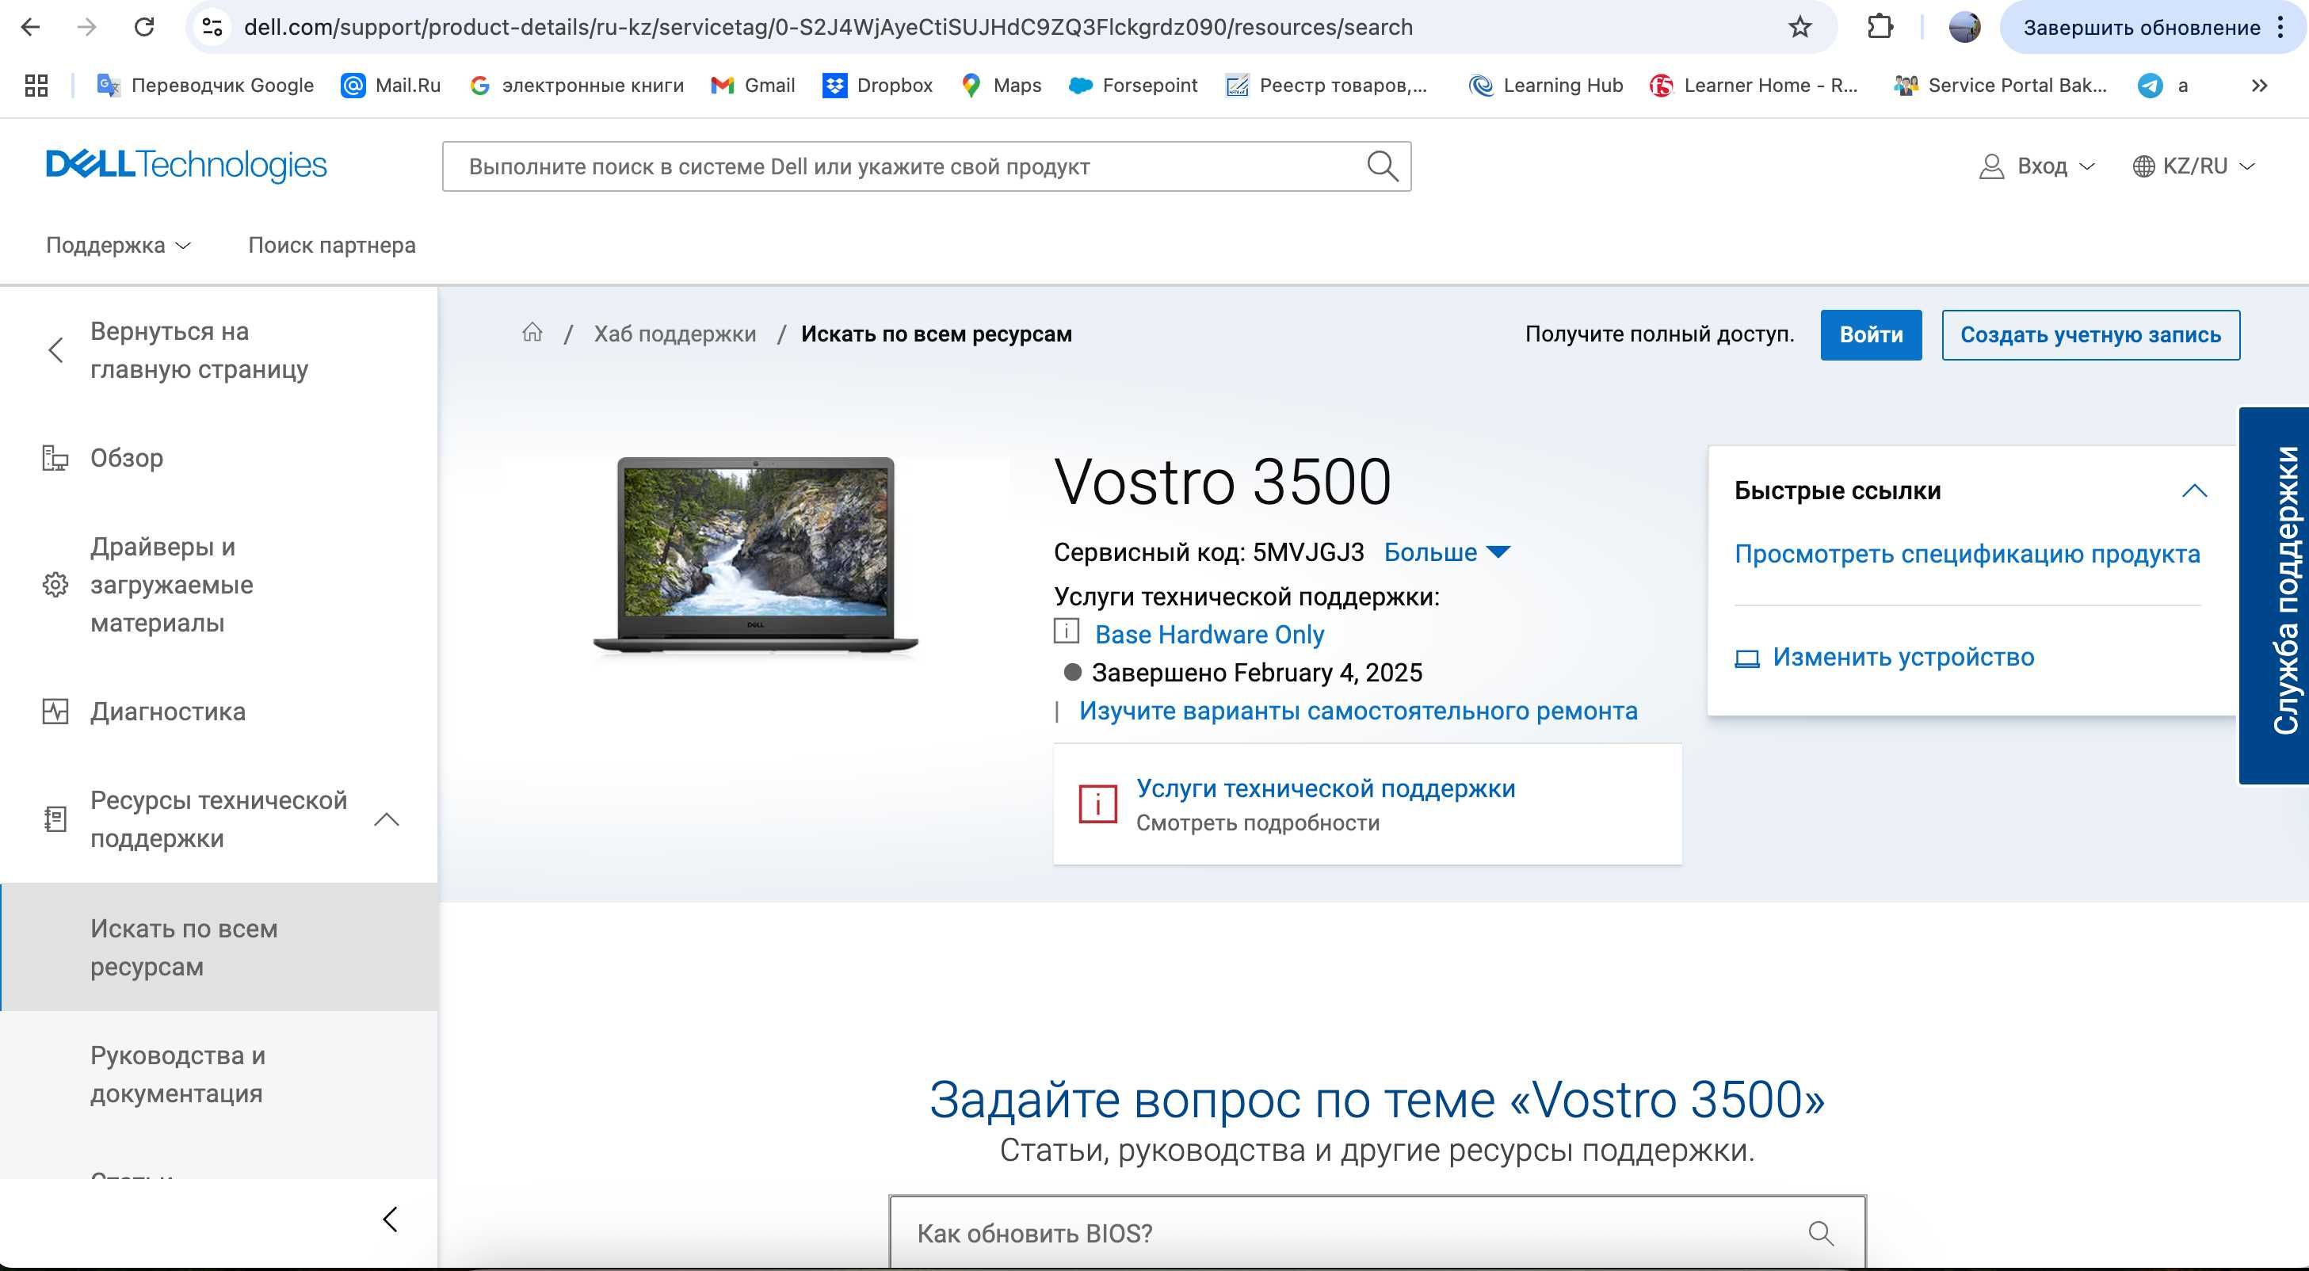Click the Войти button
2309x1271 pixels.
[x=1871, y=334]
